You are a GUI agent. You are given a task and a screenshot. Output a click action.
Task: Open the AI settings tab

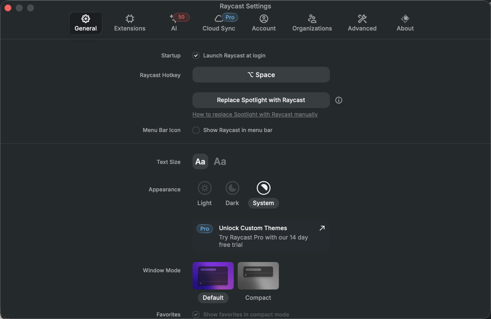(174, 23)
